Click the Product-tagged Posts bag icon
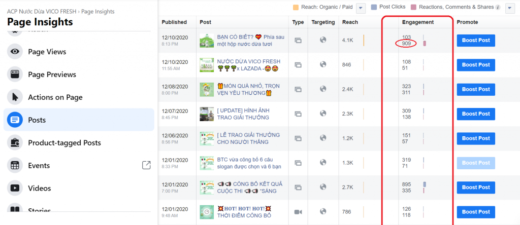This screenshot has height=225, width=520. [15, 143]
